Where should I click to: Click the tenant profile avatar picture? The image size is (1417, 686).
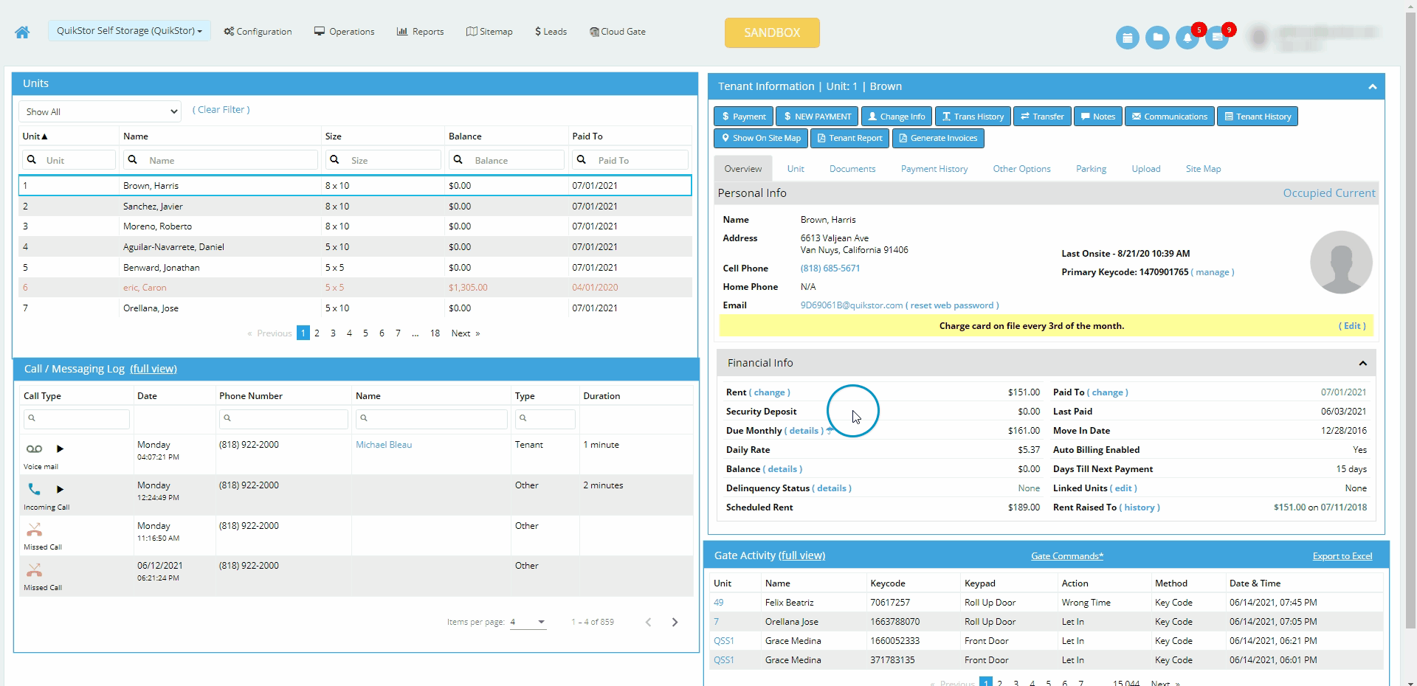1341,262
